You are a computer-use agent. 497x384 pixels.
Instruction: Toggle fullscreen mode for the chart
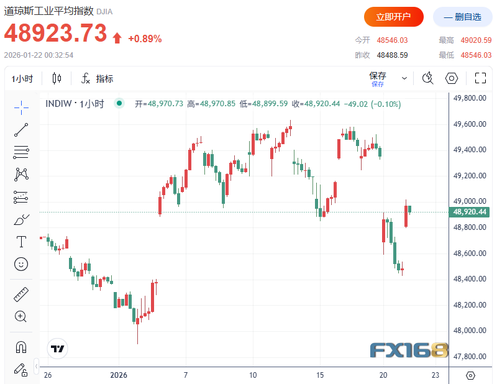[x=480, y=78]
